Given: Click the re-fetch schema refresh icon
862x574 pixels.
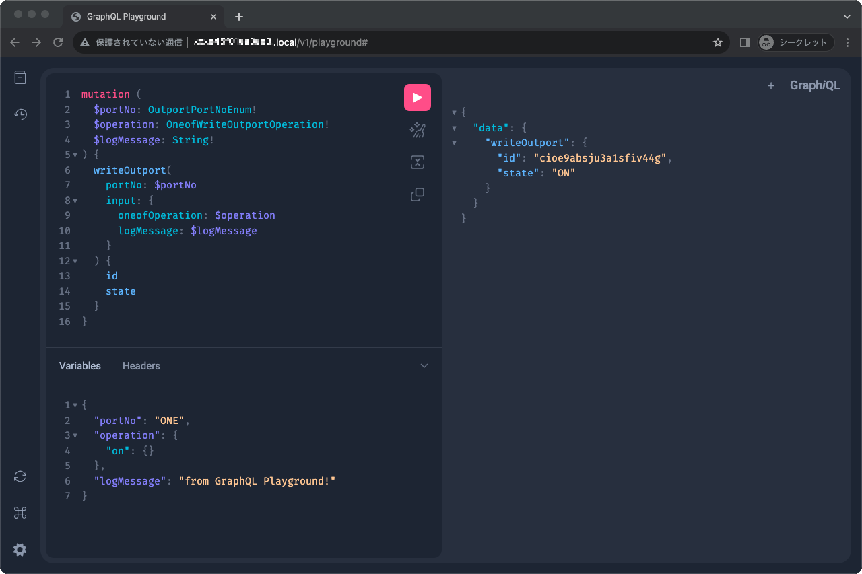Looking at the screenshot, I should coord(20,476).
